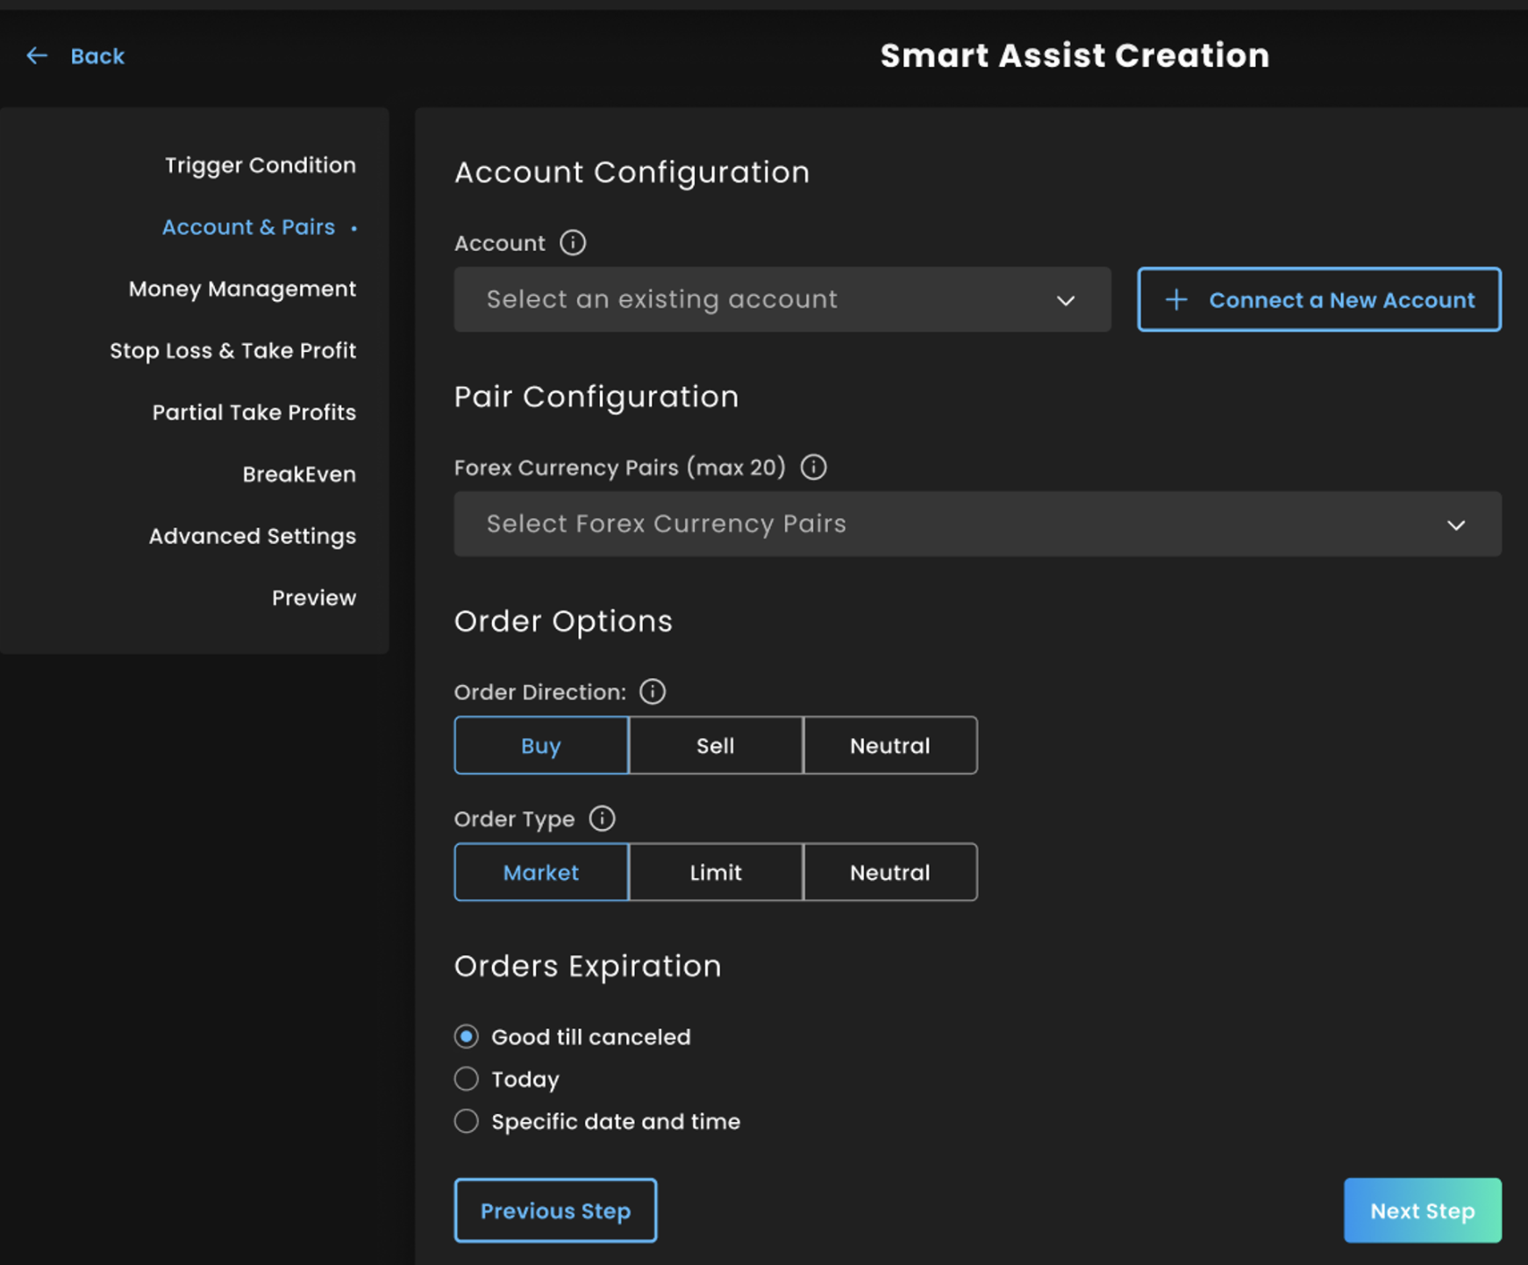
Task: Select Good till canceled expiration
Action: pyautogui.click(x=467, y=1037)
